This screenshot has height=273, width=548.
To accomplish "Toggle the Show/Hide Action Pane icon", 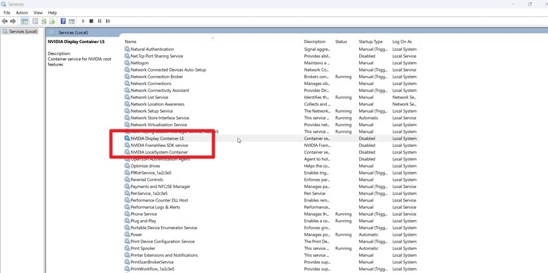I will (72, 21).
